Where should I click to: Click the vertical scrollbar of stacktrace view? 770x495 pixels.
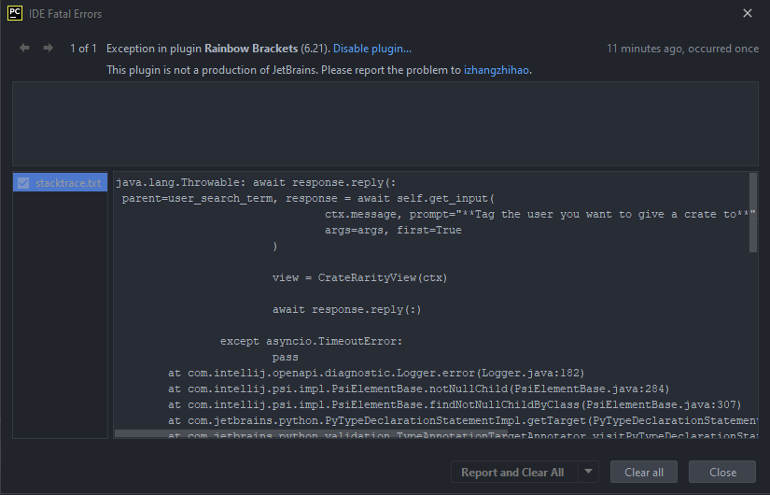point(753,212)
